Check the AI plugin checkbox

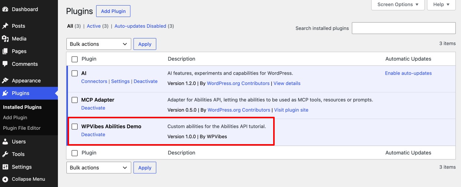pos(75,74)
